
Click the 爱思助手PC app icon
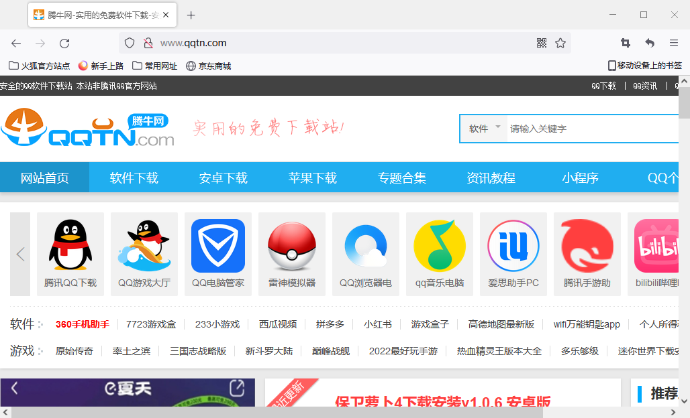pos(513,246)
